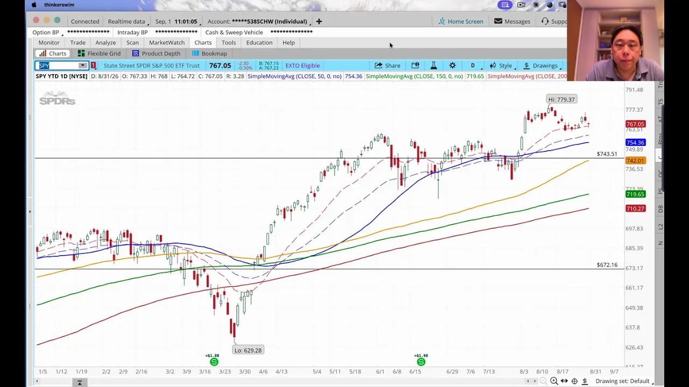Open the studies flask icon

coord(433,66)
